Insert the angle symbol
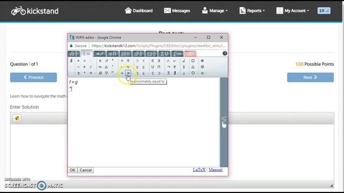The width and height of the screenshot is (344, 193). [184, 61]
